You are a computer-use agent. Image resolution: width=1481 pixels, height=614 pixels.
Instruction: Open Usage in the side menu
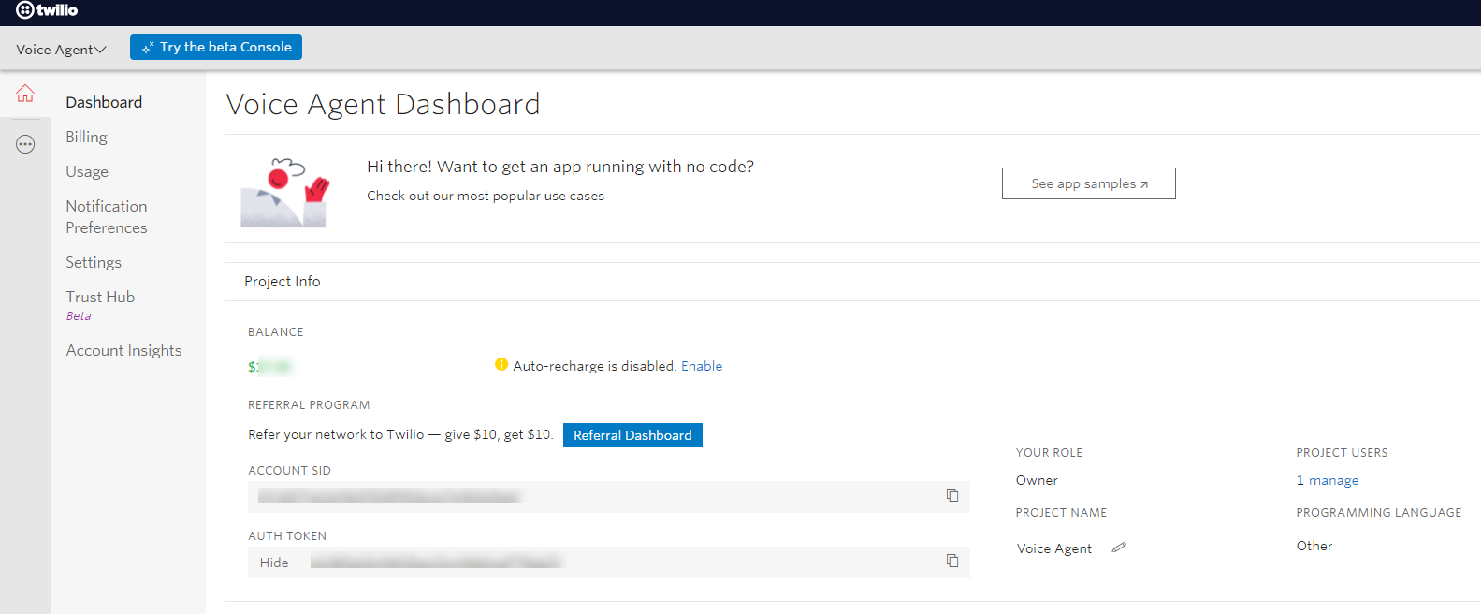pos(87,171)
